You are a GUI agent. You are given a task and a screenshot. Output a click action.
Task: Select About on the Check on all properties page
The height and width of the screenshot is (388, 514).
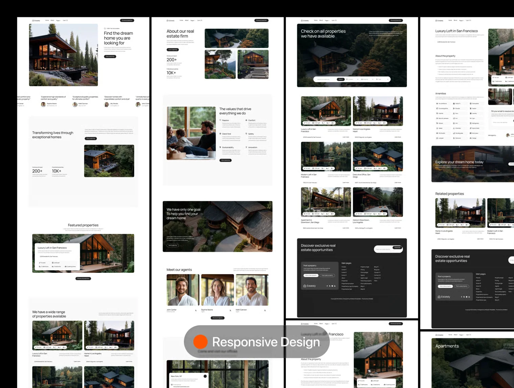pos(321,20)
